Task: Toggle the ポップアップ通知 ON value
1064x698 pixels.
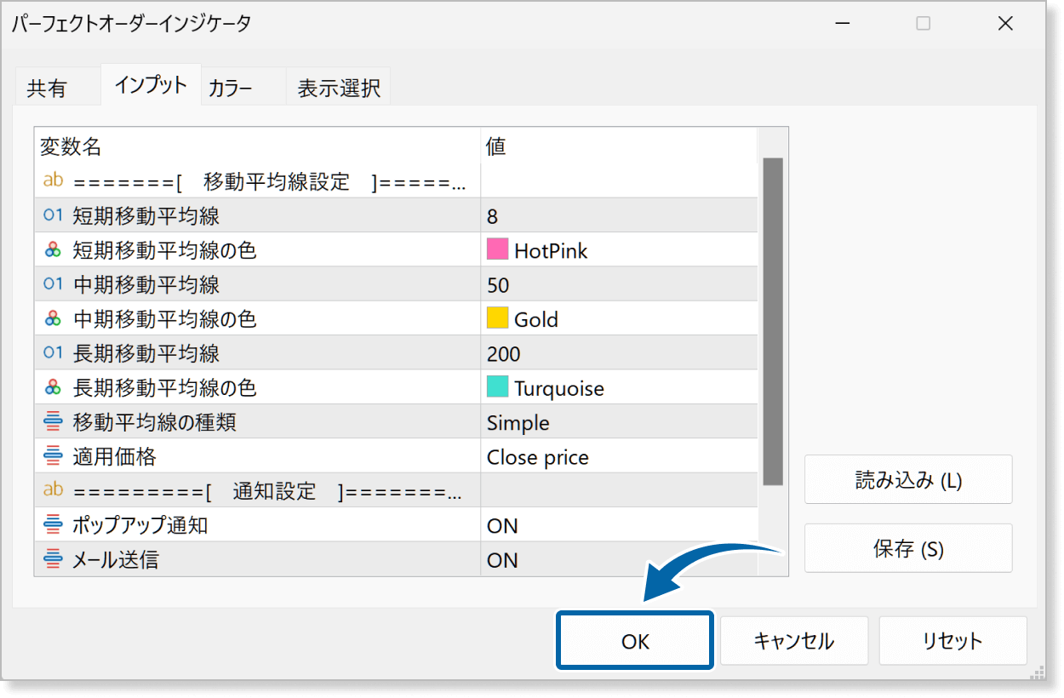Action: pyautogui.click(x=618, y=526)
